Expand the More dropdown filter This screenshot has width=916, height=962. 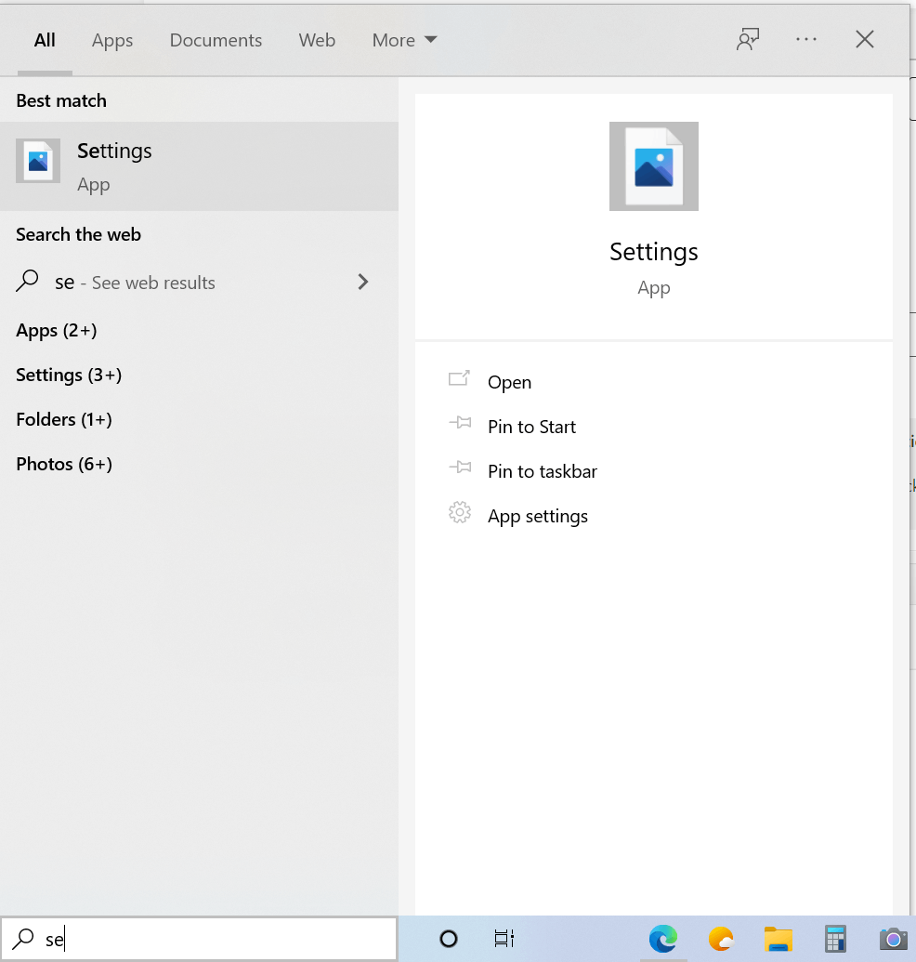coord(404,40)
